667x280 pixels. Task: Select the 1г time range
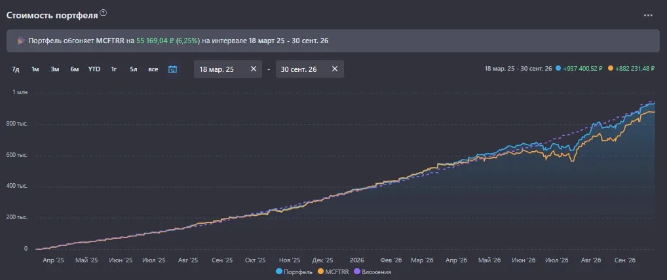(114, 69)
